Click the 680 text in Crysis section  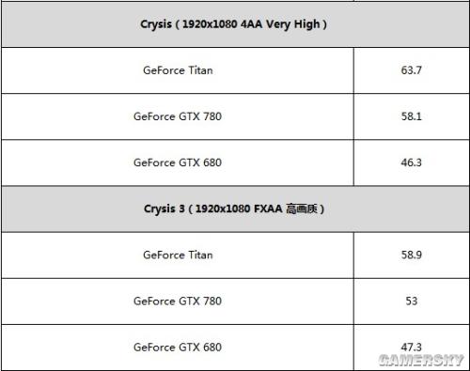coord(212,162)
